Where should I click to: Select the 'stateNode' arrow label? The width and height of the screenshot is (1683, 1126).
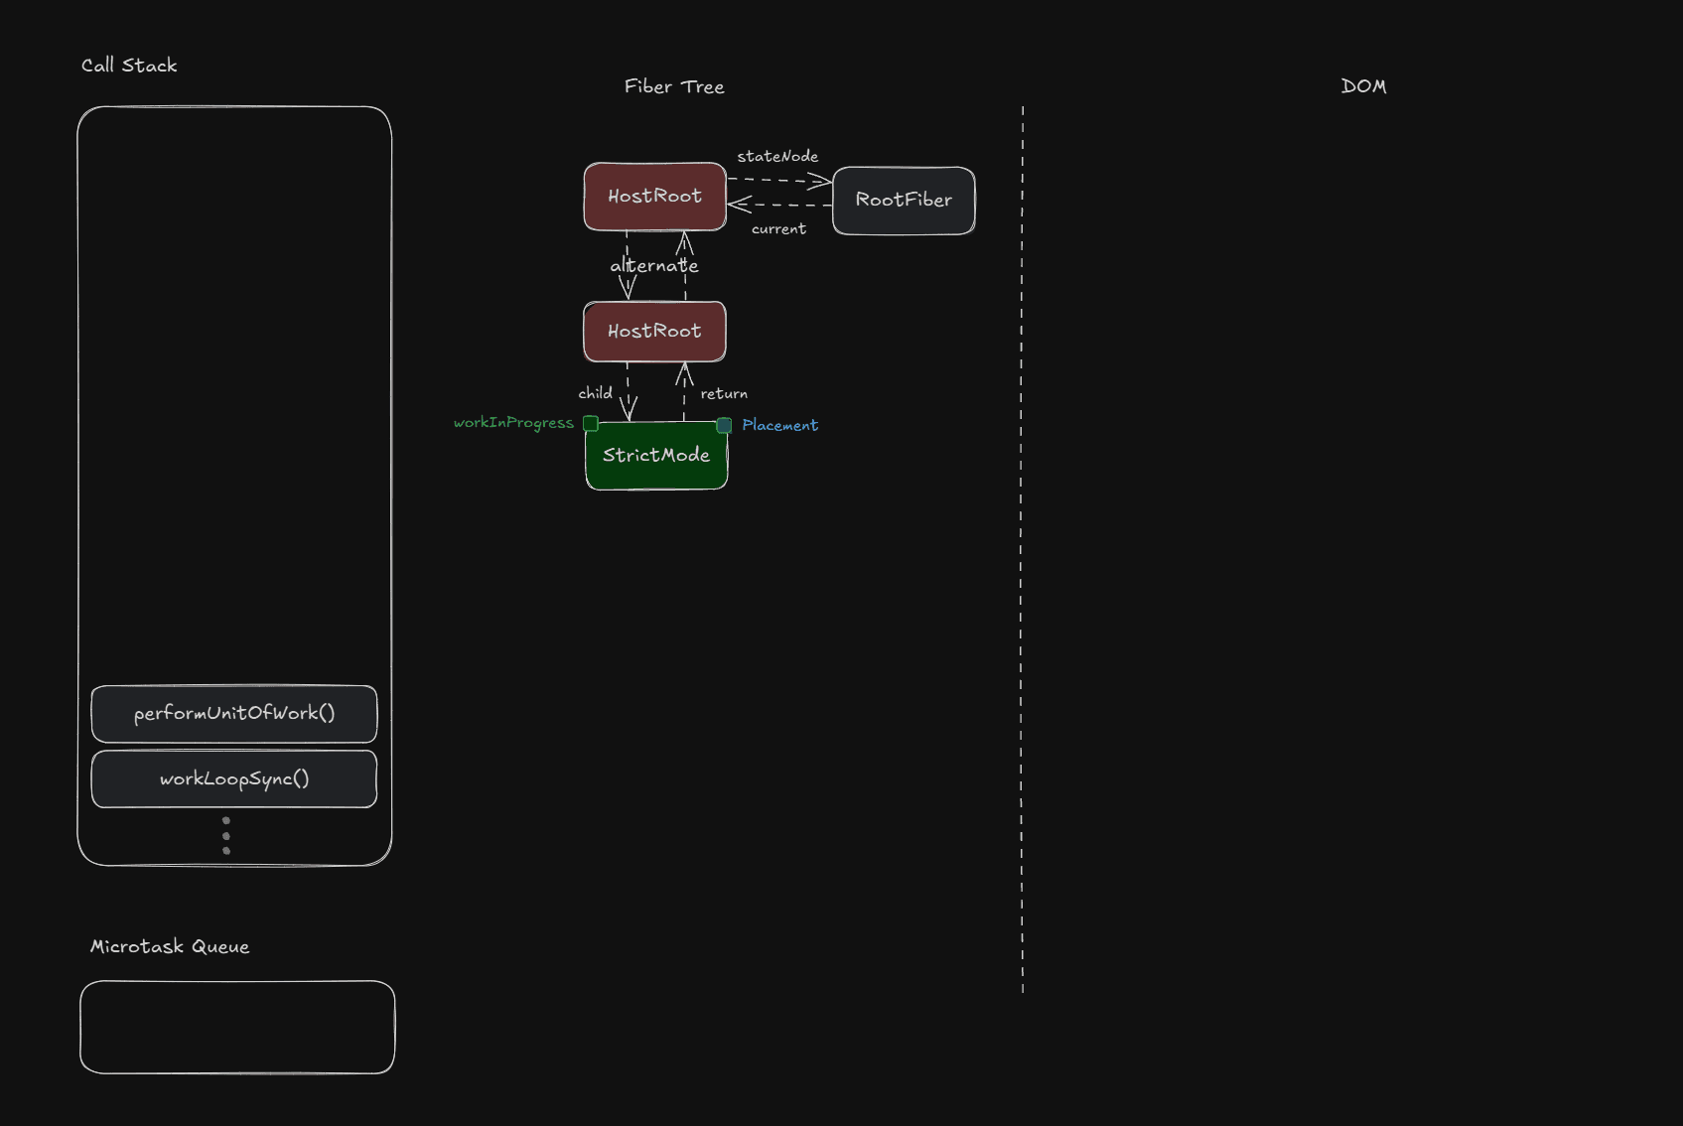[777, 157]
